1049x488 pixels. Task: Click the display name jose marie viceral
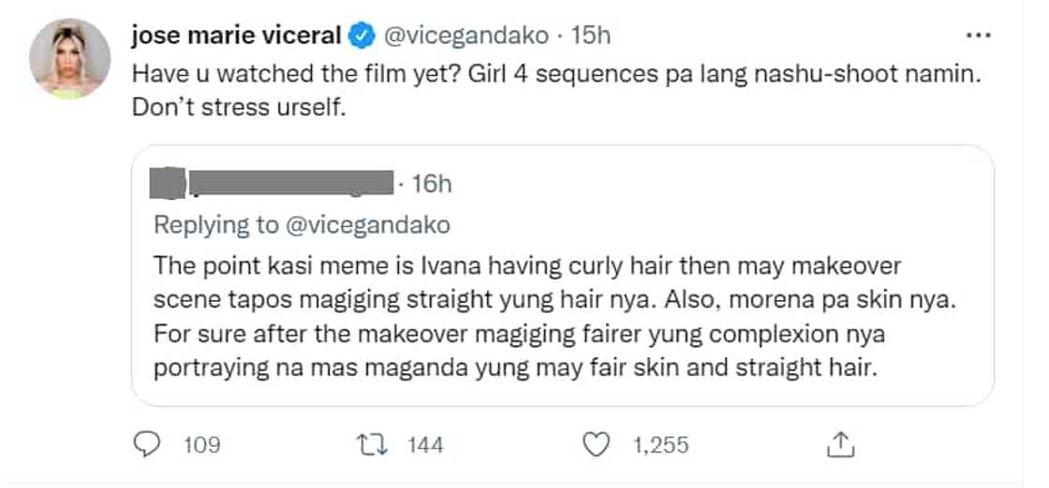(x=239, y=36)
